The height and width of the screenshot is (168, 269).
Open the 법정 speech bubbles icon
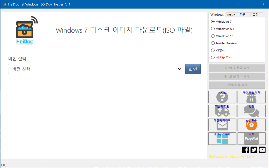click(x=251, y=111)
